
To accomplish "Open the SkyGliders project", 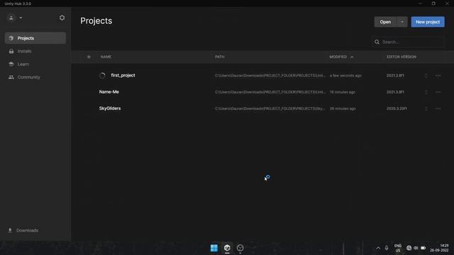I will click(110, 108).
